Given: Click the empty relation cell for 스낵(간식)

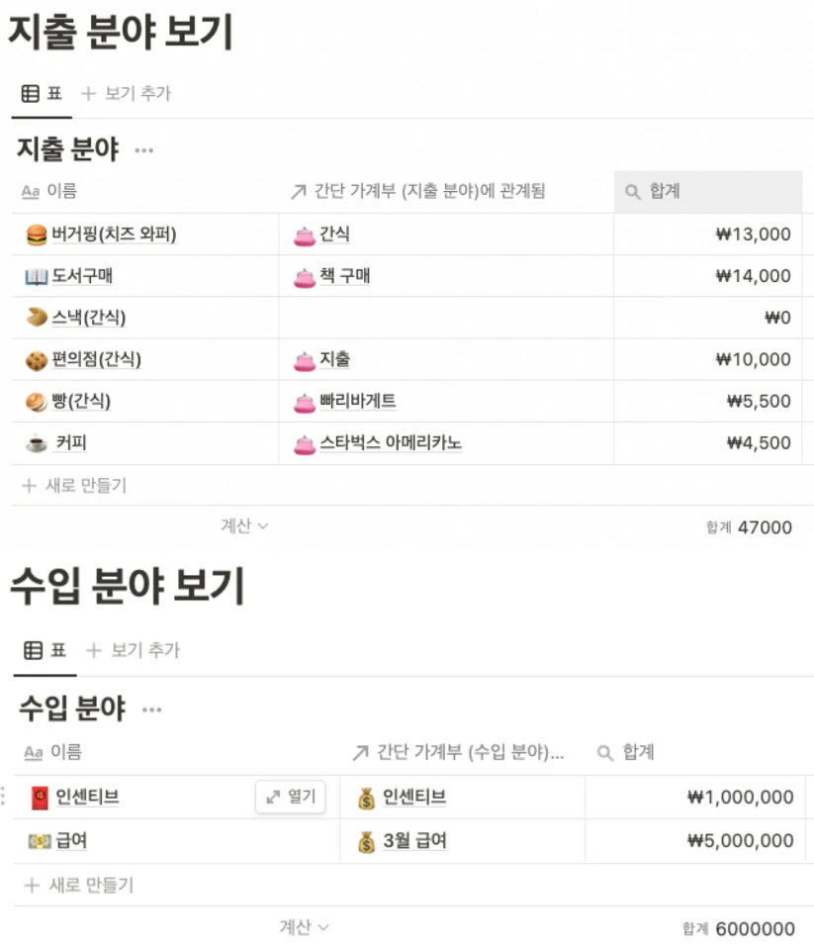Looking at the screenshot, I should pyautogui.click(x=446, y=318).
